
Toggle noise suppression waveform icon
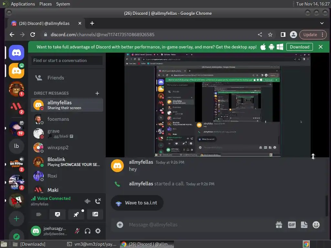point(87,201)
